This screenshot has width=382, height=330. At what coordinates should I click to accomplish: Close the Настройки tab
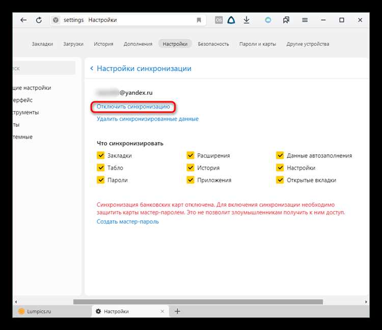point(162,311)
